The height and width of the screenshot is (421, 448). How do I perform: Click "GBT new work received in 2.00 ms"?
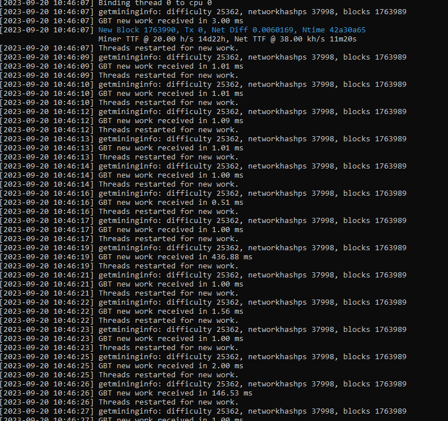click(171, 366)
